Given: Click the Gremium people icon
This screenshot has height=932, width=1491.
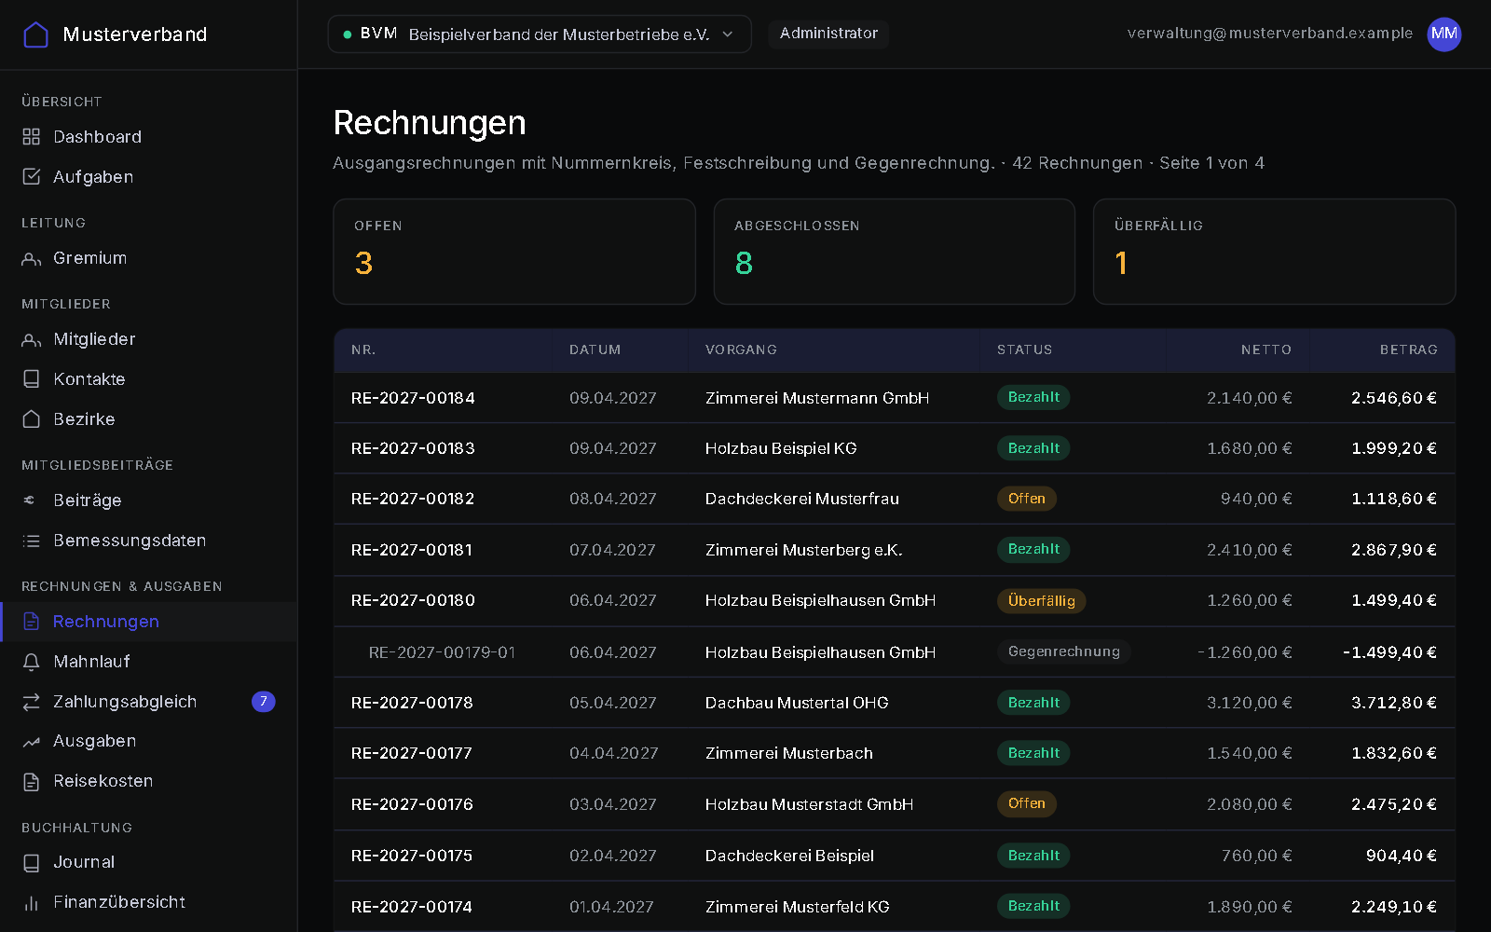Looking at the screenshot, I should tap(32, 258).
